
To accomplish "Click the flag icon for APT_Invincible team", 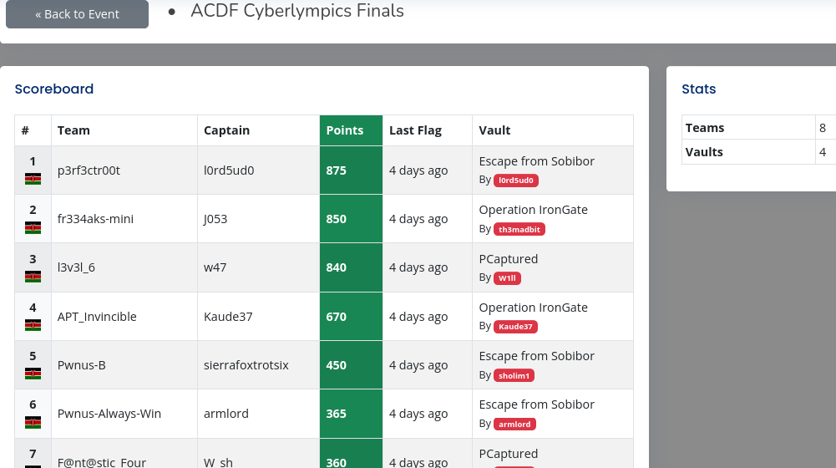I will coord(33,325).
